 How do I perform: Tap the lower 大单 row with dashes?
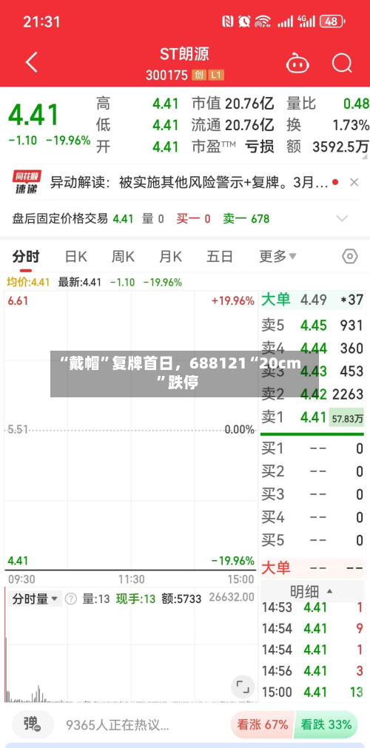pyautogui.click(x=312, y=567)
